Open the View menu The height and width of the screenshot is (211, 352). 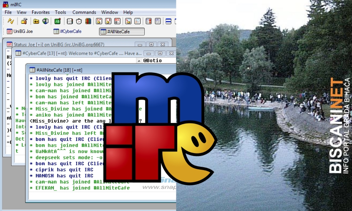click(x=22, y=13)
